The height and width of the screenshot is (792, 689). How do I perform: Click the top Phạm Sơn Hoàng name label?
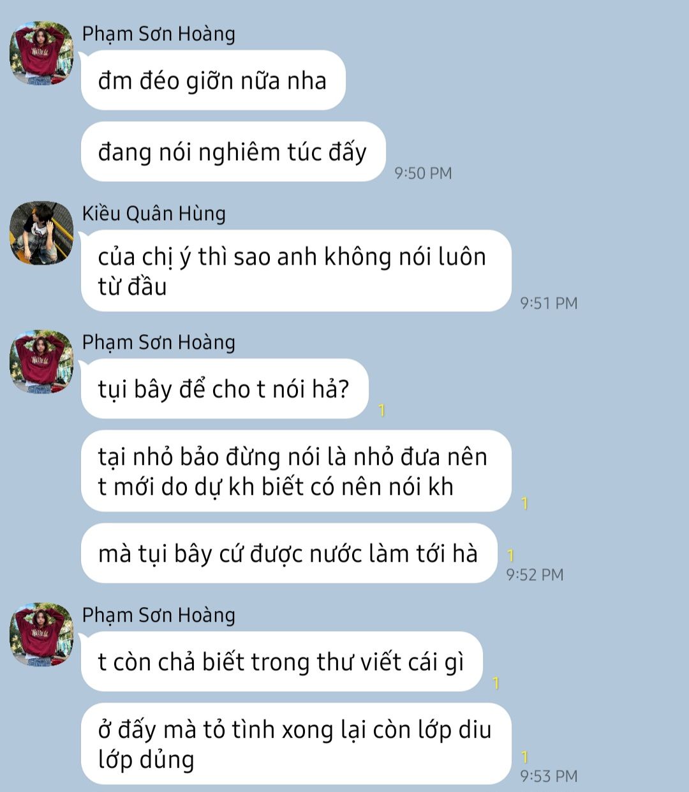159,33
